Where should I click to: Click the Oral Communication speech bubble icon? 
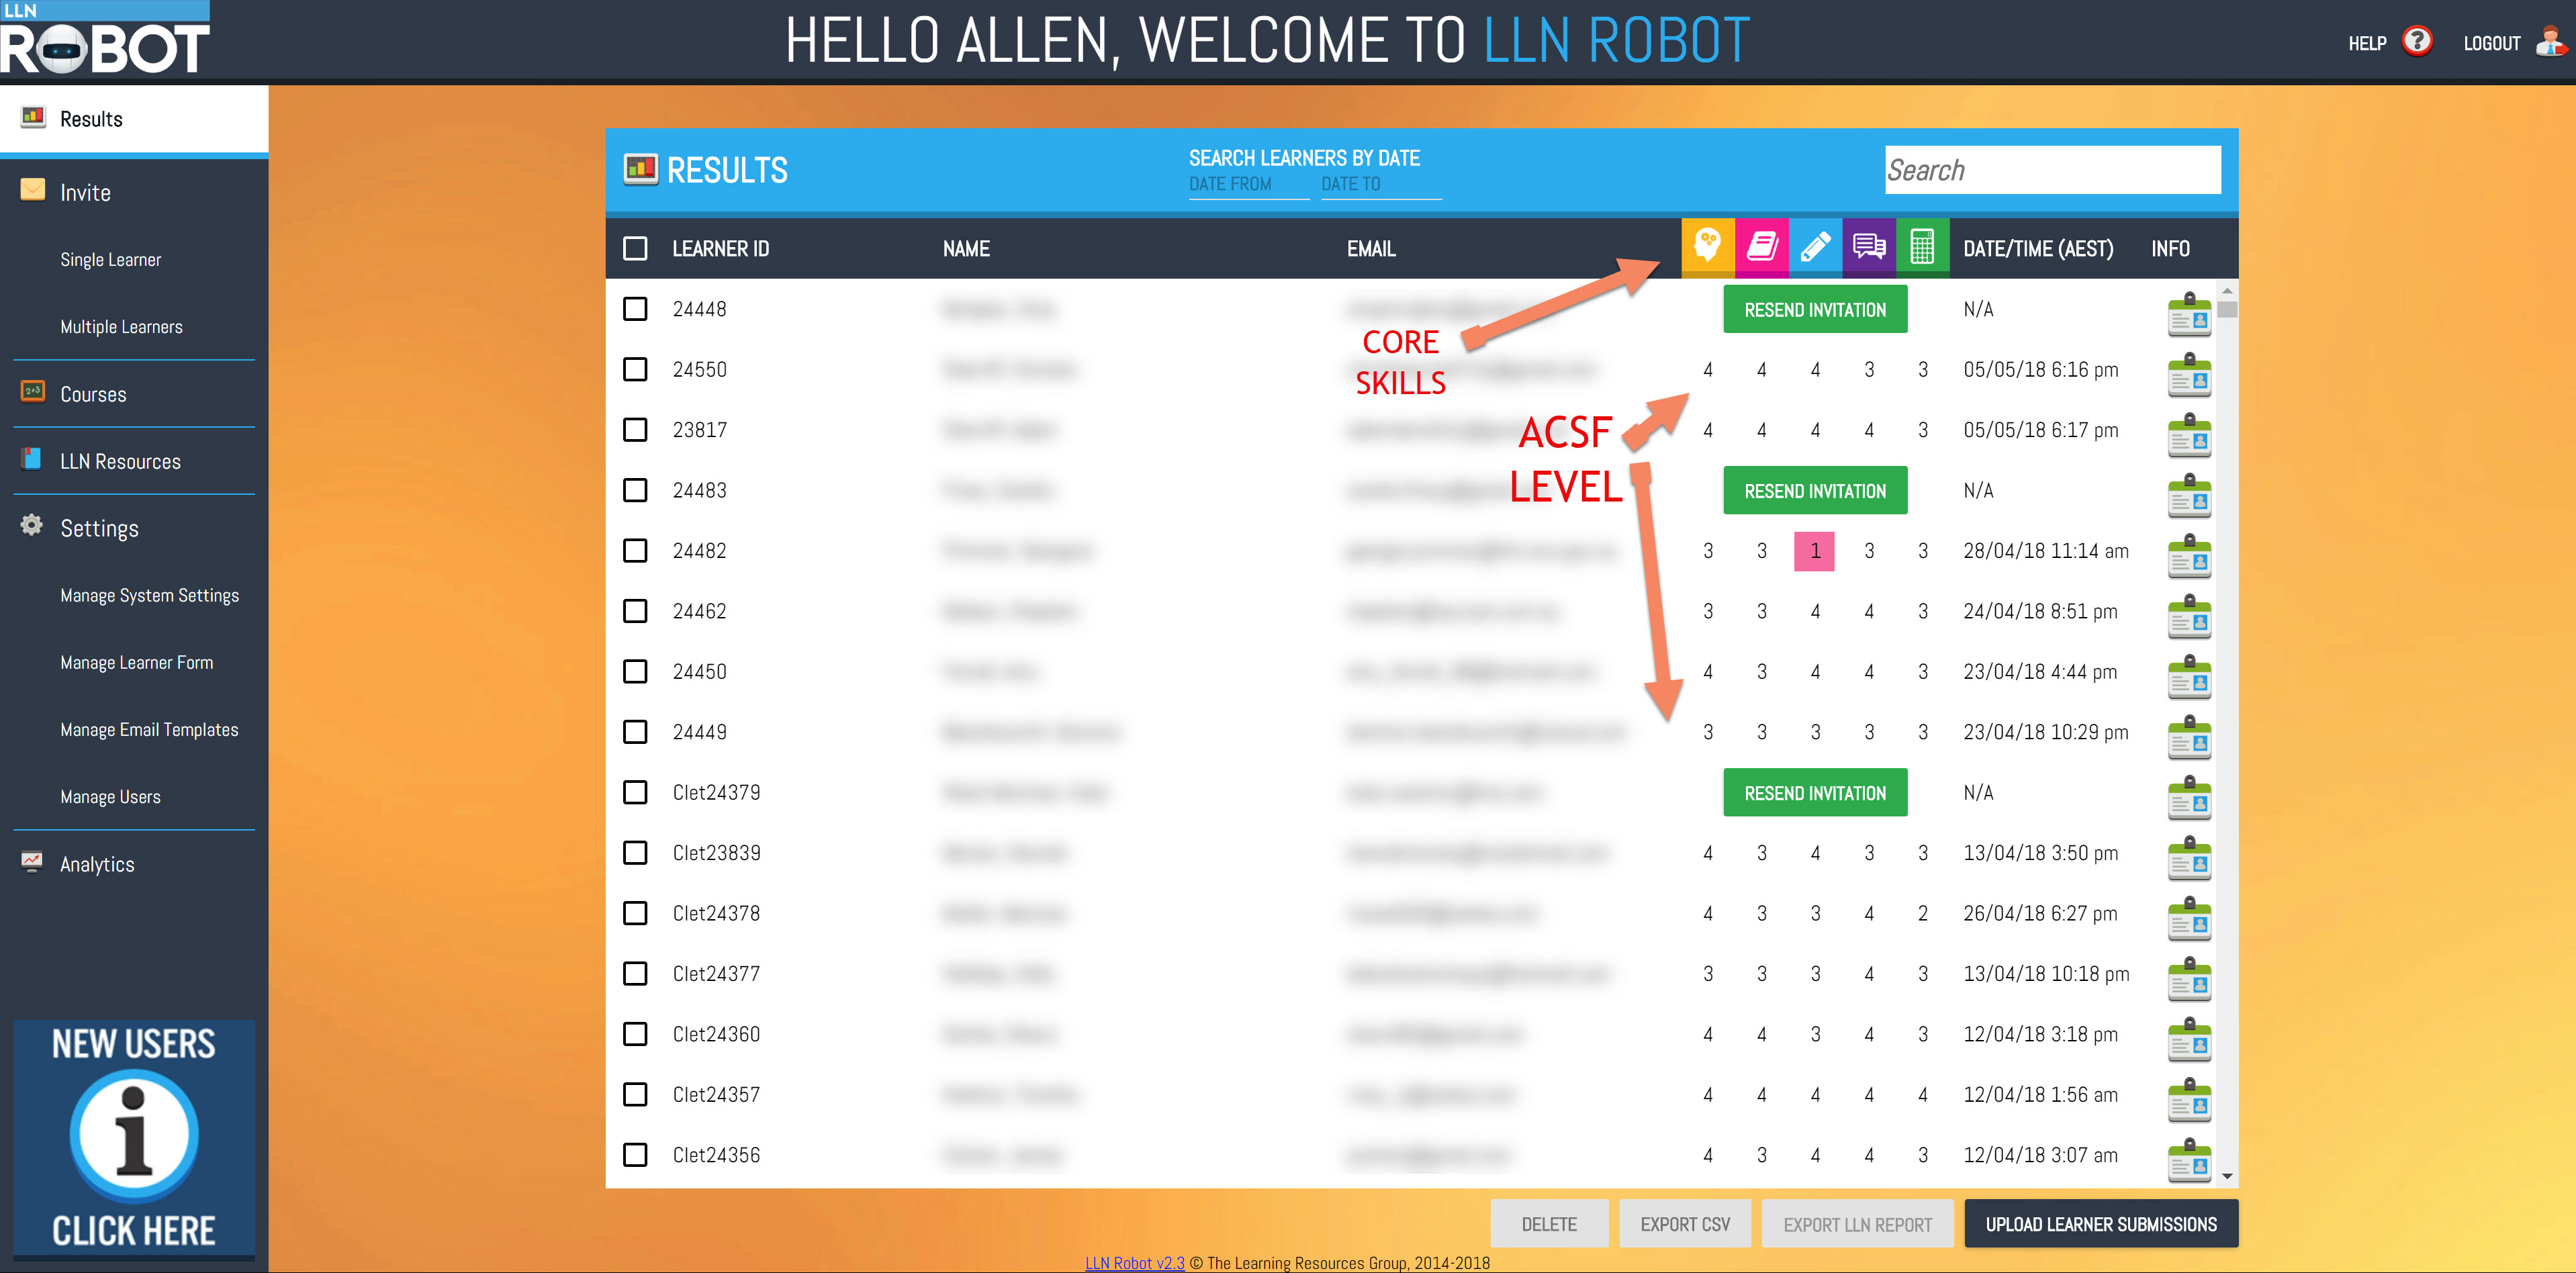point(1869,246)
